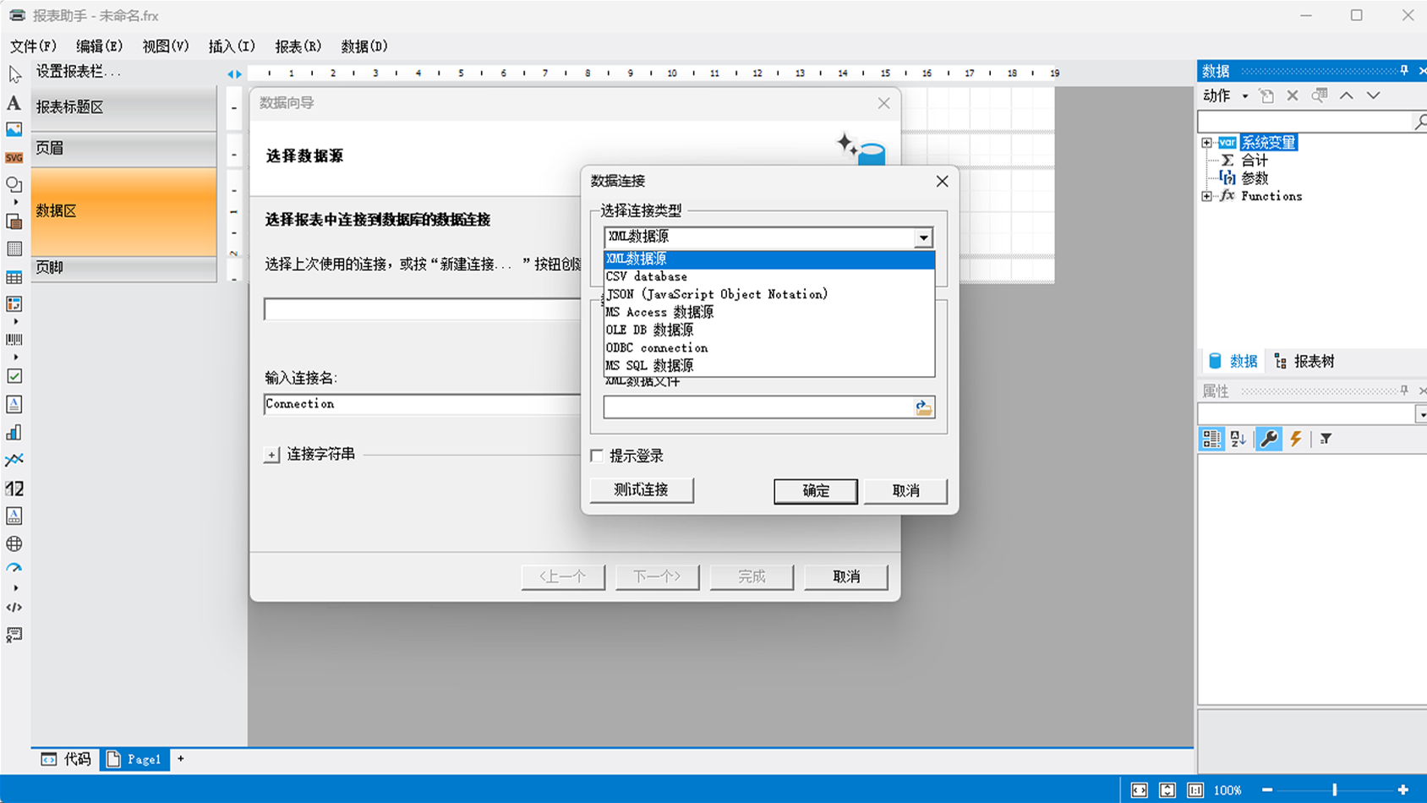Select the Text object tool
The width and height of the screenshot is (1427, 803).
pyautogui.click(x=14, y=103)
